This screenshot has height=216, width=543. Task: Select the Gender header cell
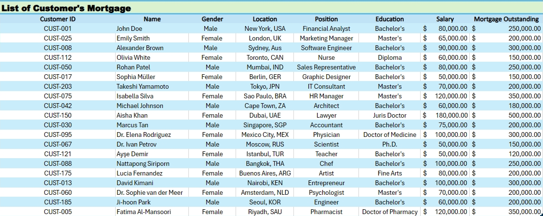click(212, 19)
